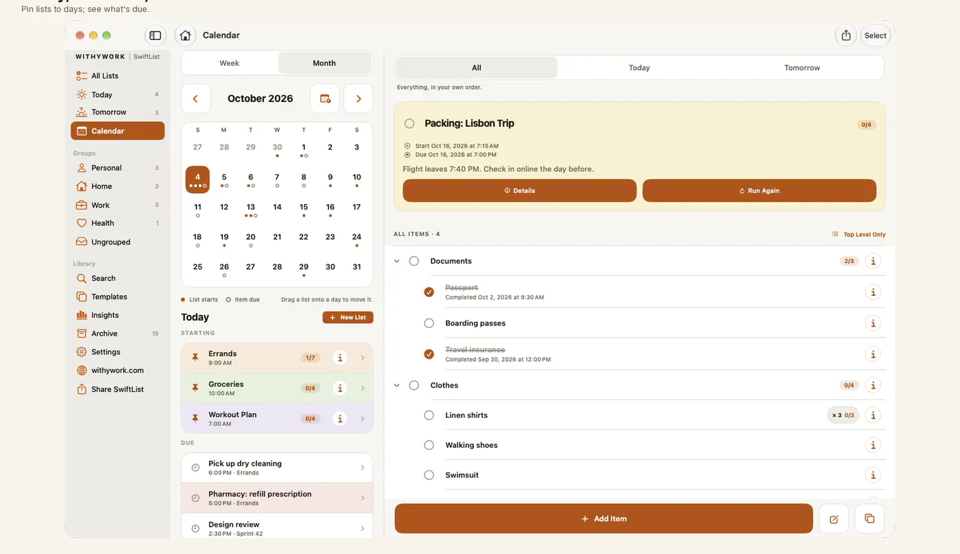Open the withywork.com link

coord(117,370)
